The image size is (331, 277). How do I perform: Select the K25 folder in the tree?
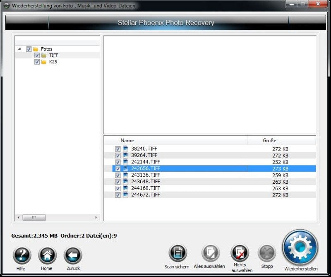(x=53, y=62)
